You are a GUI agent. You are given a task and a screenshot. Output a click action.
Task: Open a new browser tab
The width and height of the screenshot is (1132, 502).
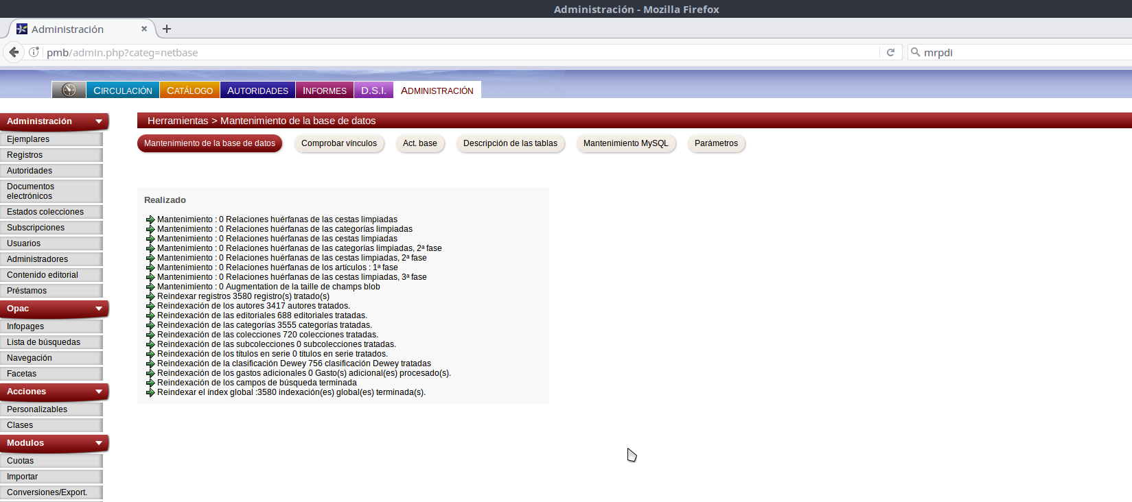(x=167, y=29)
